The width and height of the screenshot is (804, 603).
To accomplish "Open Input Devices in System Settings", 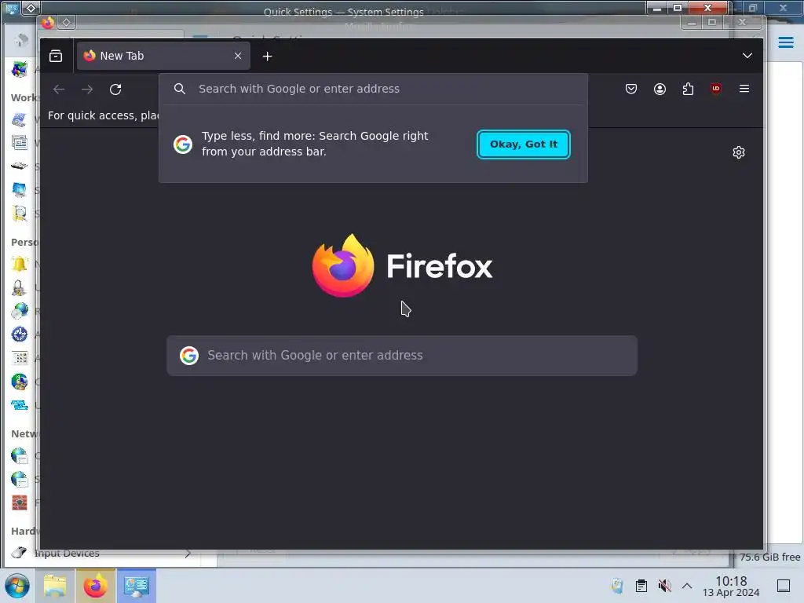I will click(x=101, y=554).
